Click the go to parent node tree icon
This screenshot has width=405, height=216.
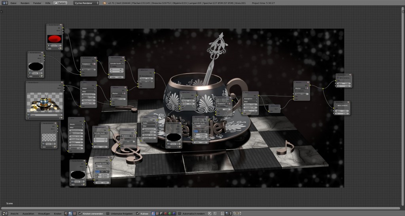tap(215, 213)
